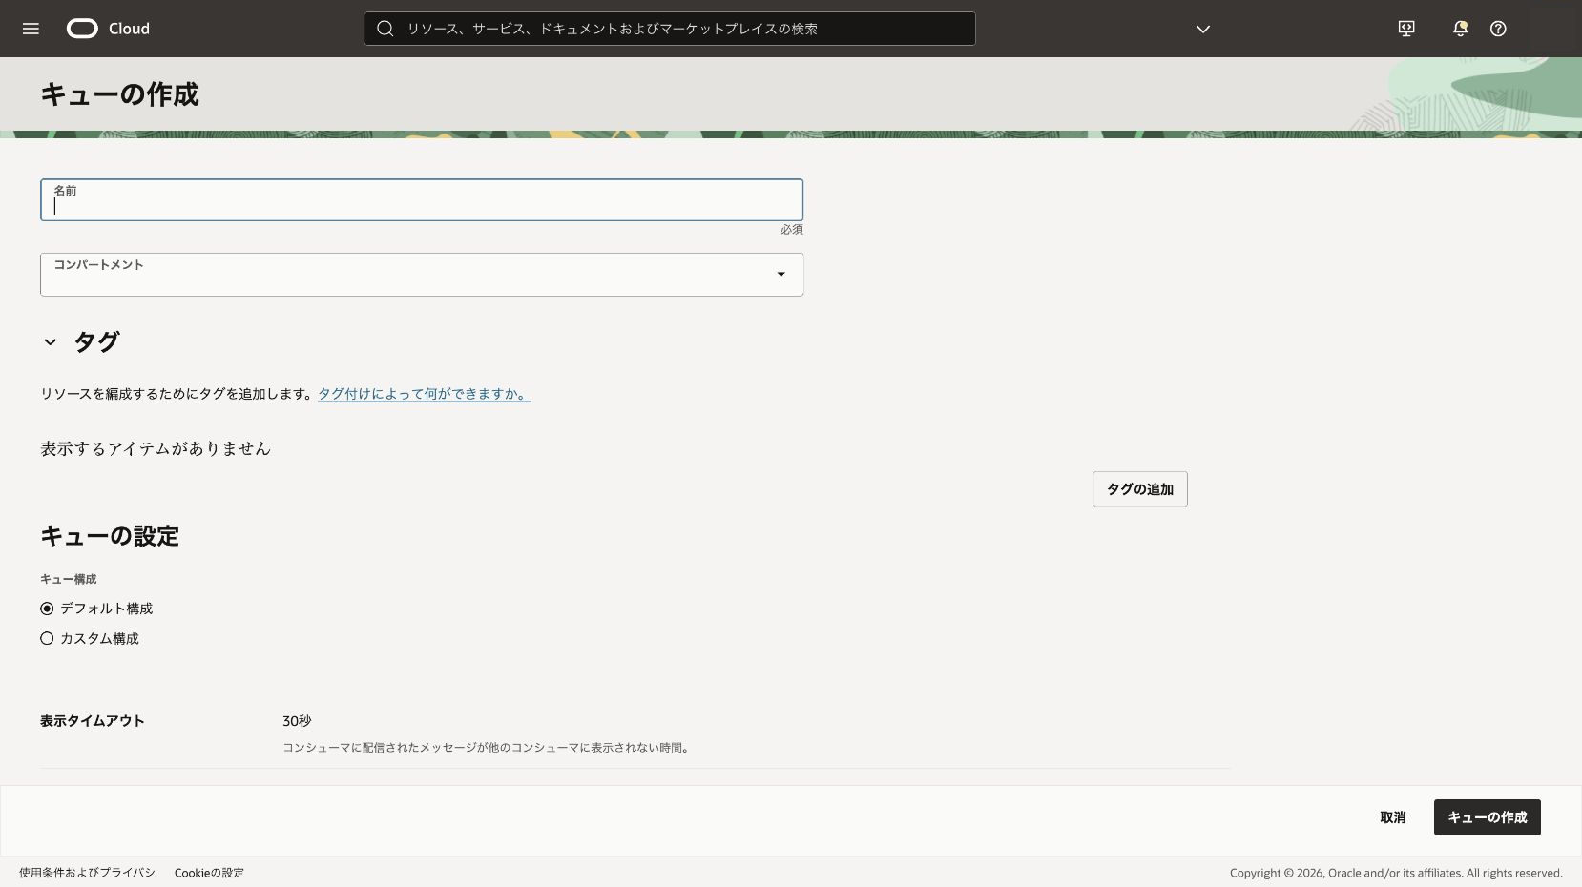Click the search magnifier icon

[385, 29]
